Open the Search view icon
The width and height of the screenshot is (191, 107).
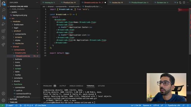click(x=3, y=10)
